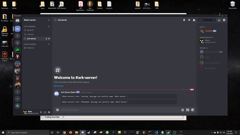Viewport: 240px width, 135px height.
Task: Show hidden system tray icons chevron
Action: coord(212,132)
